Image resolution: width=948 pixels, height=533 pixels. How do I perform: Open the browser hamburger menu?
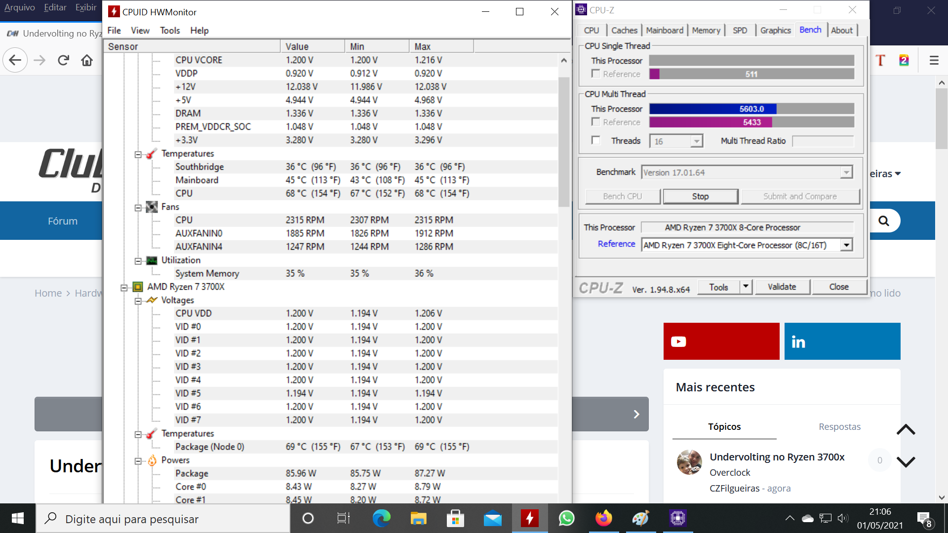click(934, 60)
